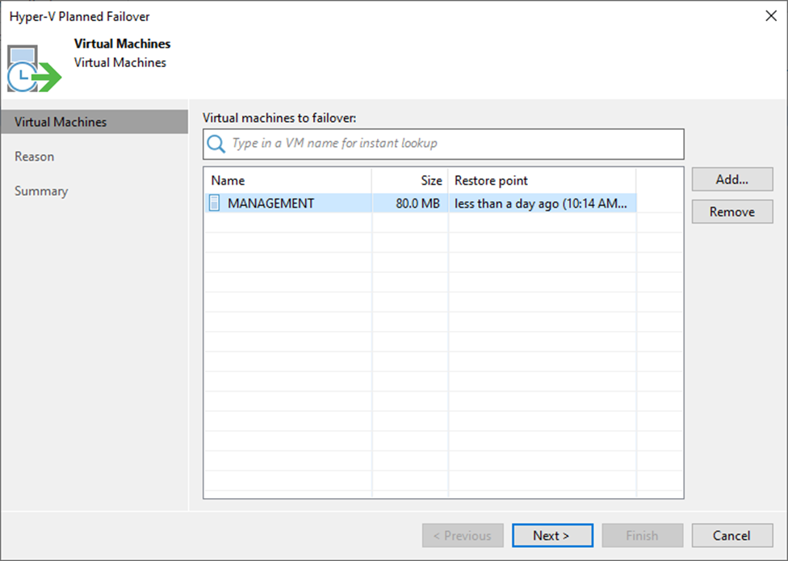Click the Restore point column header

tap(541, 181)
